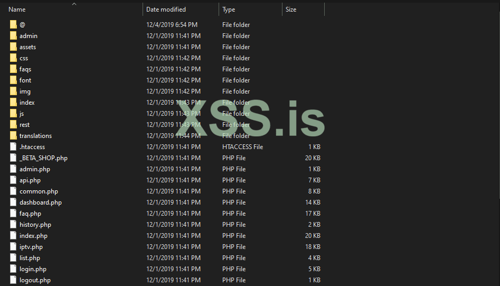Select the "font" folder name
Viewport: 500px width, 286px height.
25,80
